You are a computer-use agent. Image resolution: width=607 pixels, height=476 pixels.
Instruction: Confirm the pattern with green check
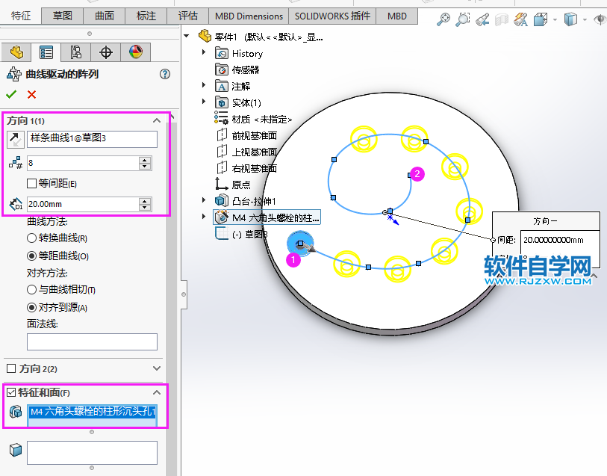tap(12, 94)
